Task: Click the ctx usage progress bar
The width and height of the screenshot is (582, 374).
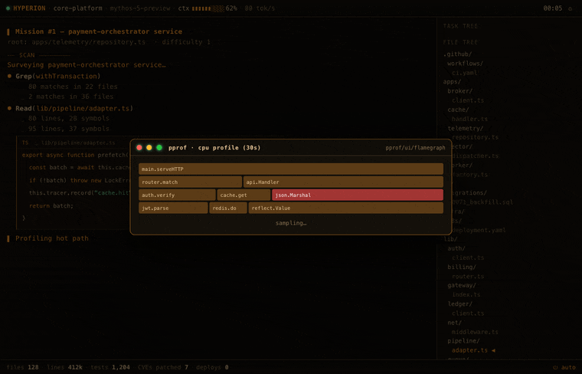Action: (208, 8)
